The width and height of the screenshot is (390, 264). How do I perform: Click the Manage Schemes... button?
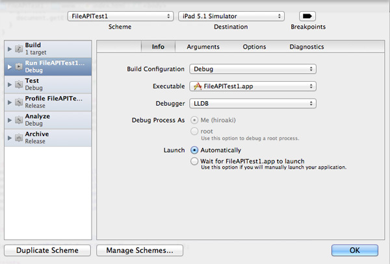click(x=140, y=250)
